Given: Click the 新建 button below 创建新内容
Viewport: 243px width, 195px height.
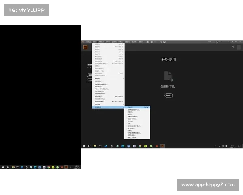Looking at the screenshot, I should point(168,95).
